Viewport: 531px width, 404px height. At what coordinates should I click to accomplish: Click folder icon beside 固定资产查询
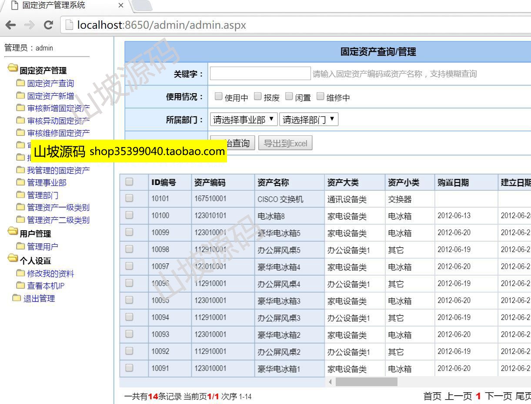point(20,83)
